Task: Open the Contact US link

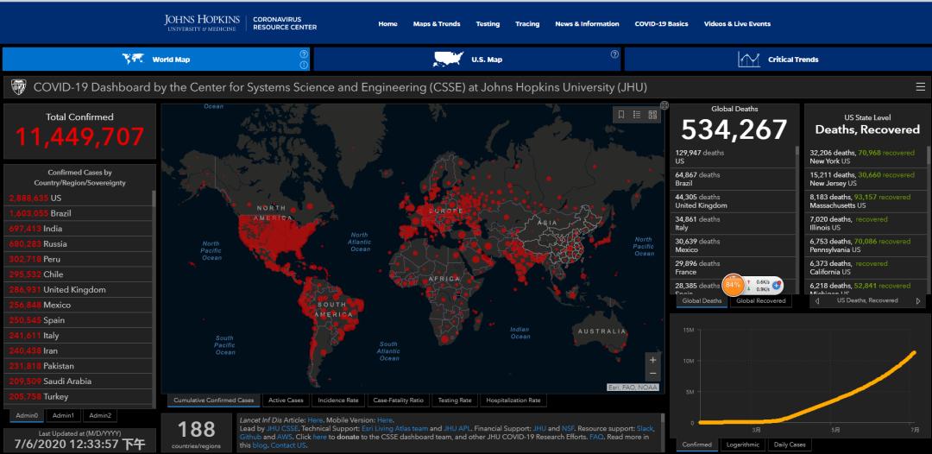Action: 288,445
